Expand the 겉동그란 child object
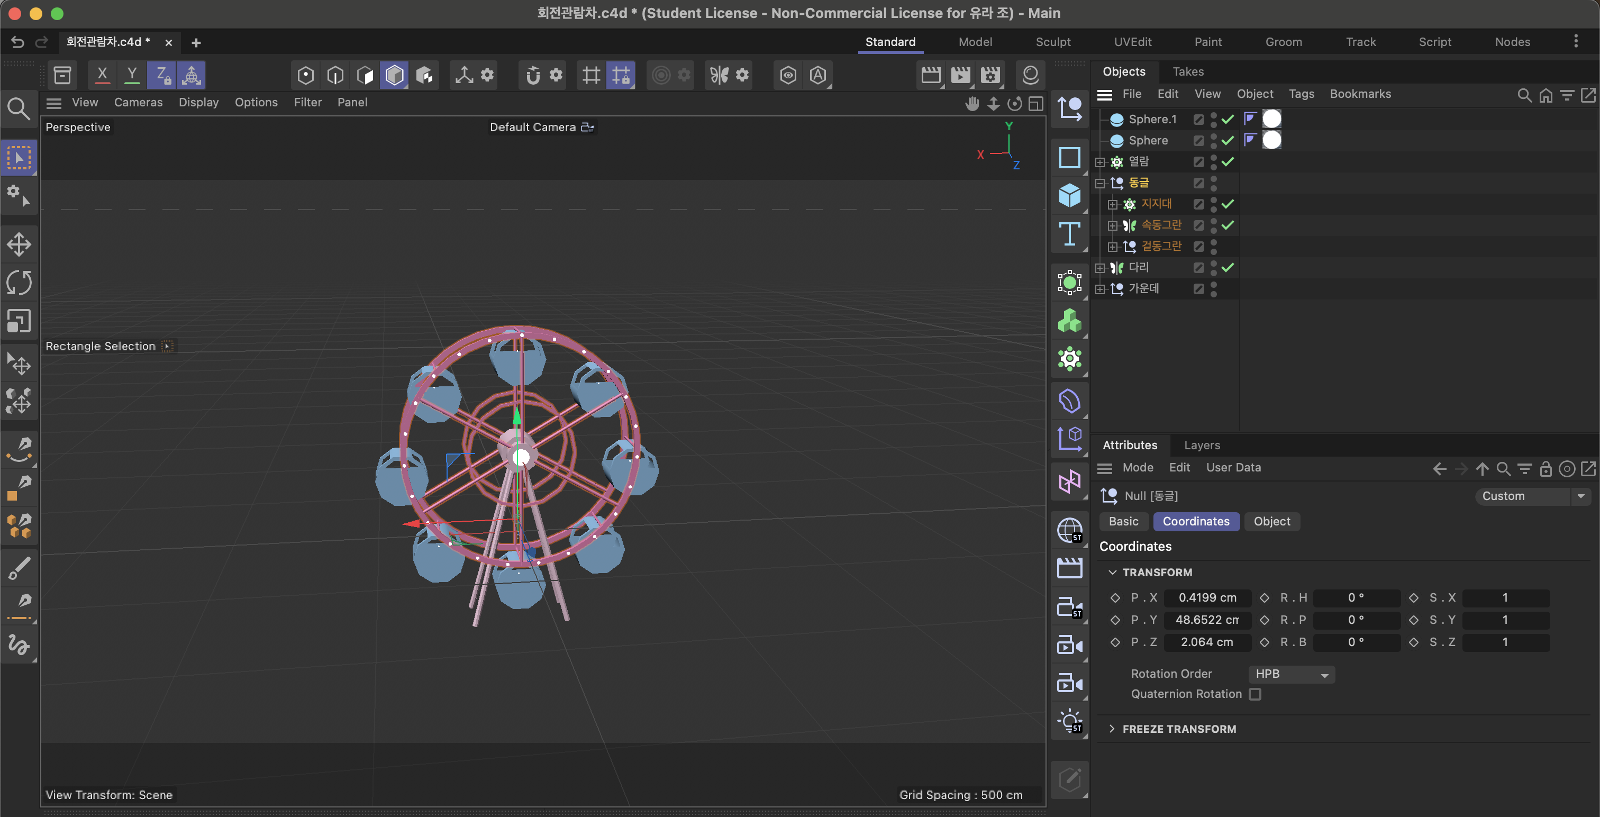This screenshot has width=1600, height=817. tap(1112, 247)
